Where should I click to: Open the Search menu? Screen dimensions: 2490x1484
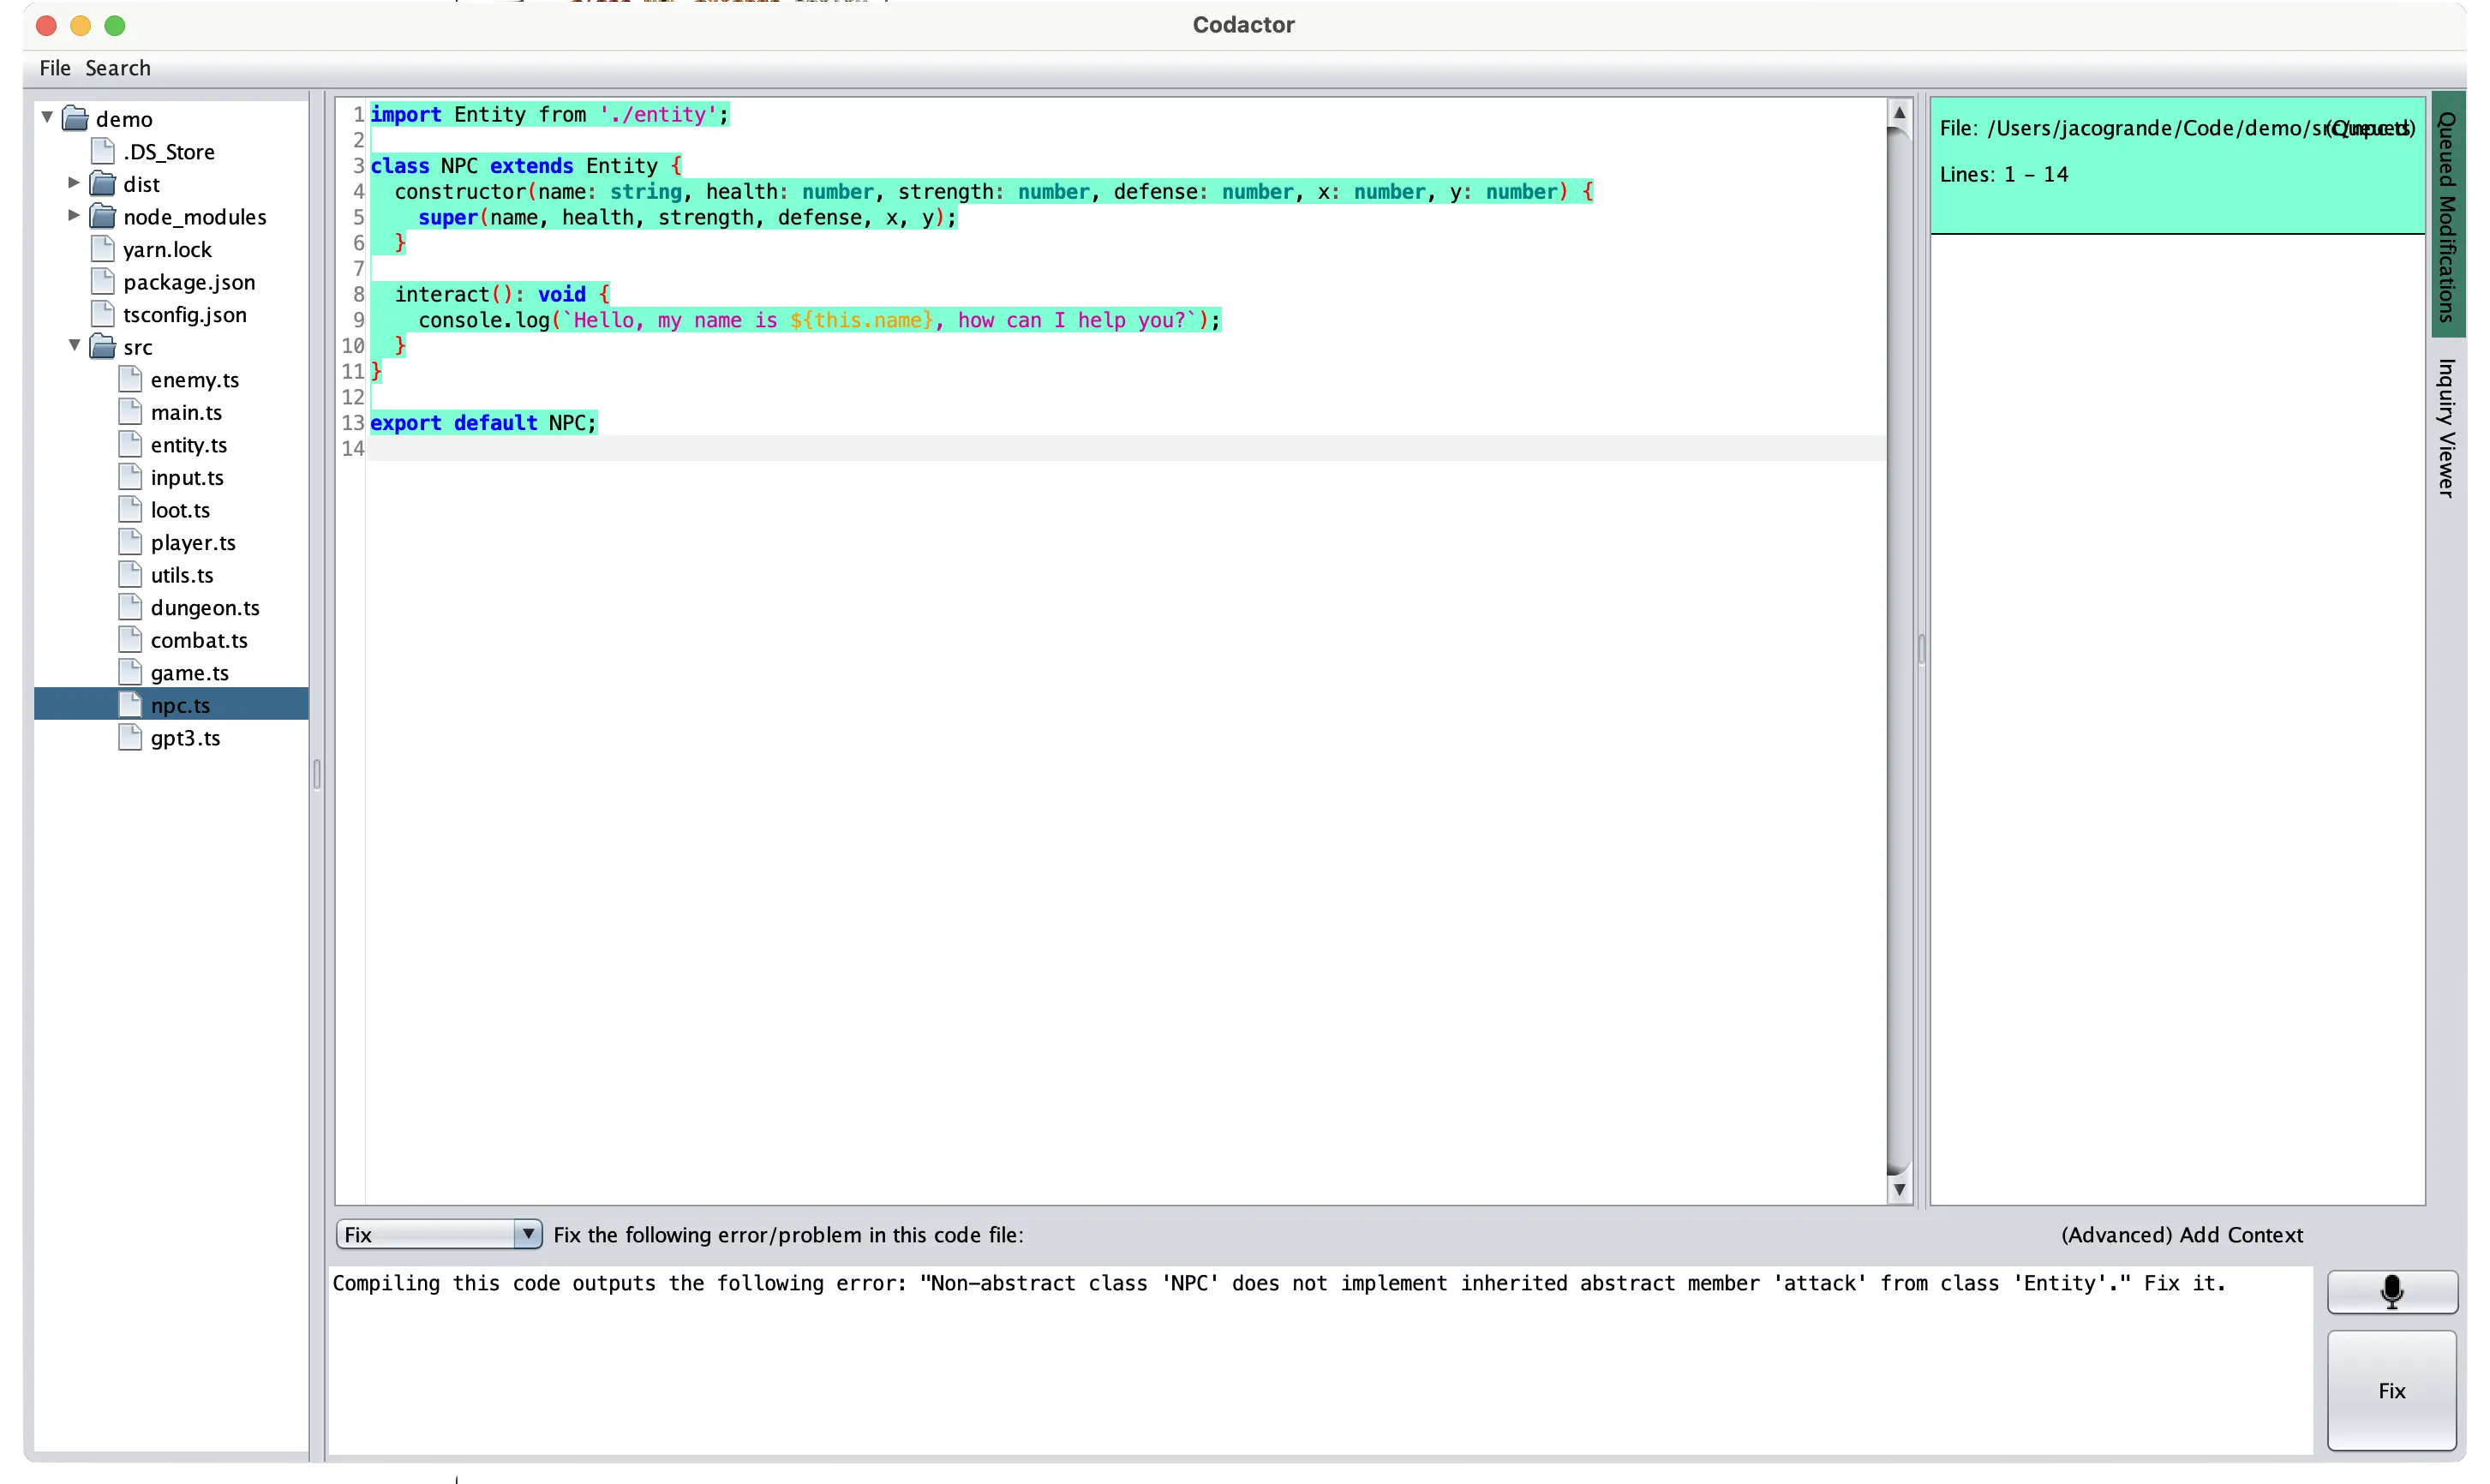(x=118, y=68)
